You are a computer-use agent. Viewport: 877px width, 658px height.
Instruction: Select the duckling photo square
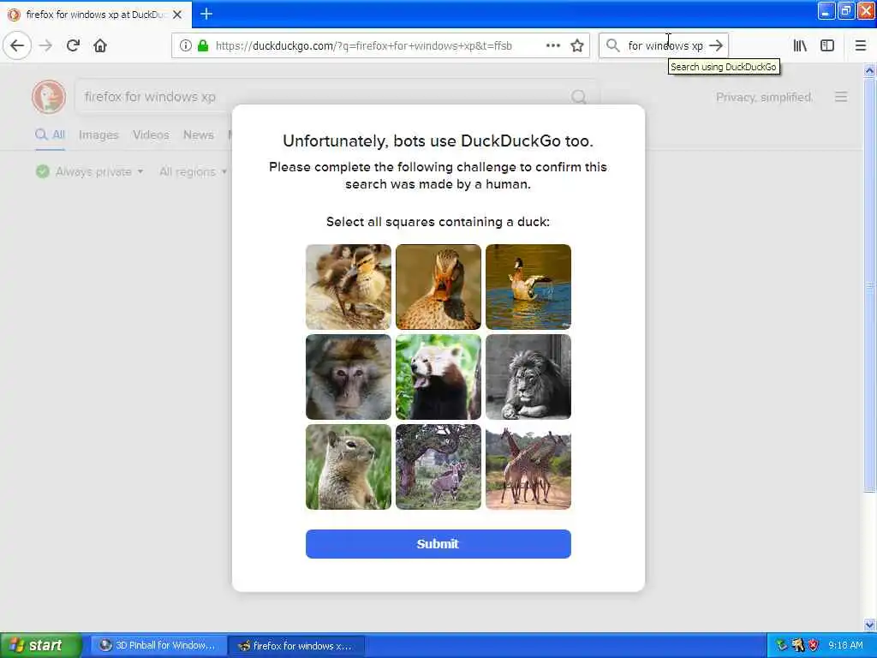pyautogui.click(x=349, y=286)
